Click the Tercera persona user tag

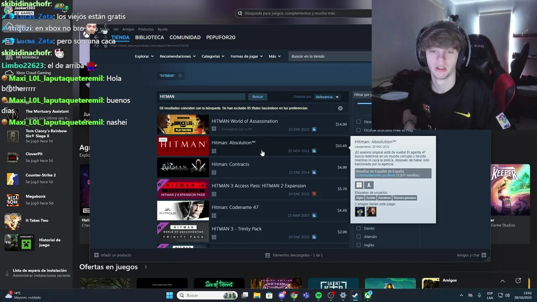(404, 198)
